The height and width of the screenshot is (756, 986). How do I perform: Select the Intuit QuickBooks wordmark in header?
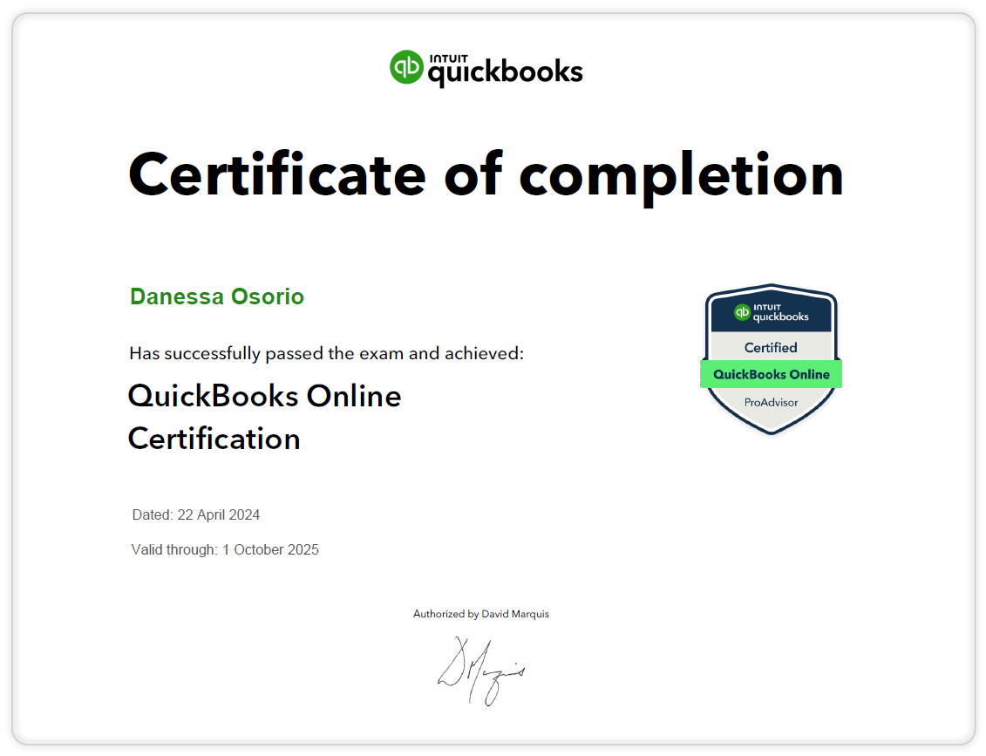click(504, 73)
